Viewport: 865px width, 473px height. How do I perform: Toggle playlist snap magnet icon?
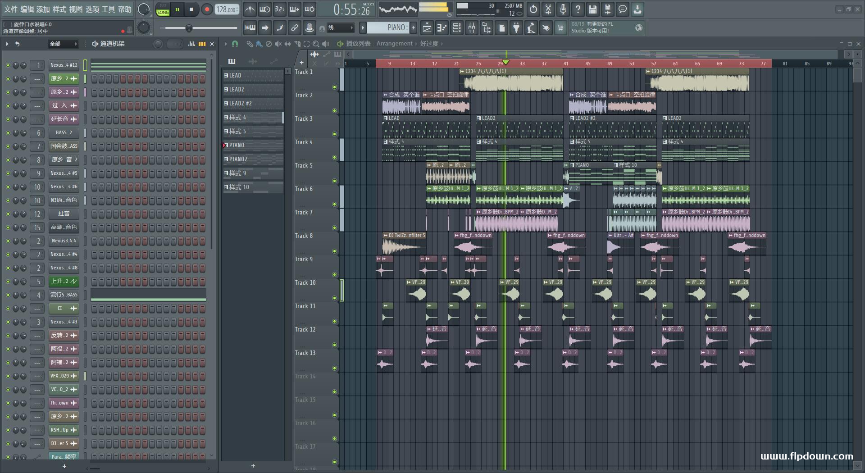tap(235, 44)
